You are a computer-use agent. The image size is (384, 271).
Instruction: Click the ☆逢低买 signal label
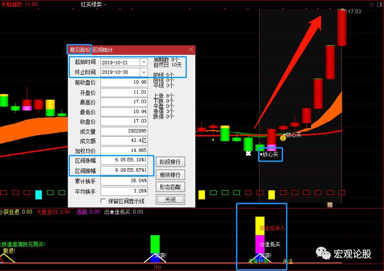pyautogui.click(x=270, y=244)
